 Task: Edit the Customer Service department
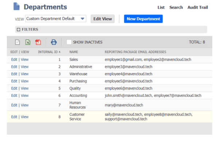coord(14,117)
